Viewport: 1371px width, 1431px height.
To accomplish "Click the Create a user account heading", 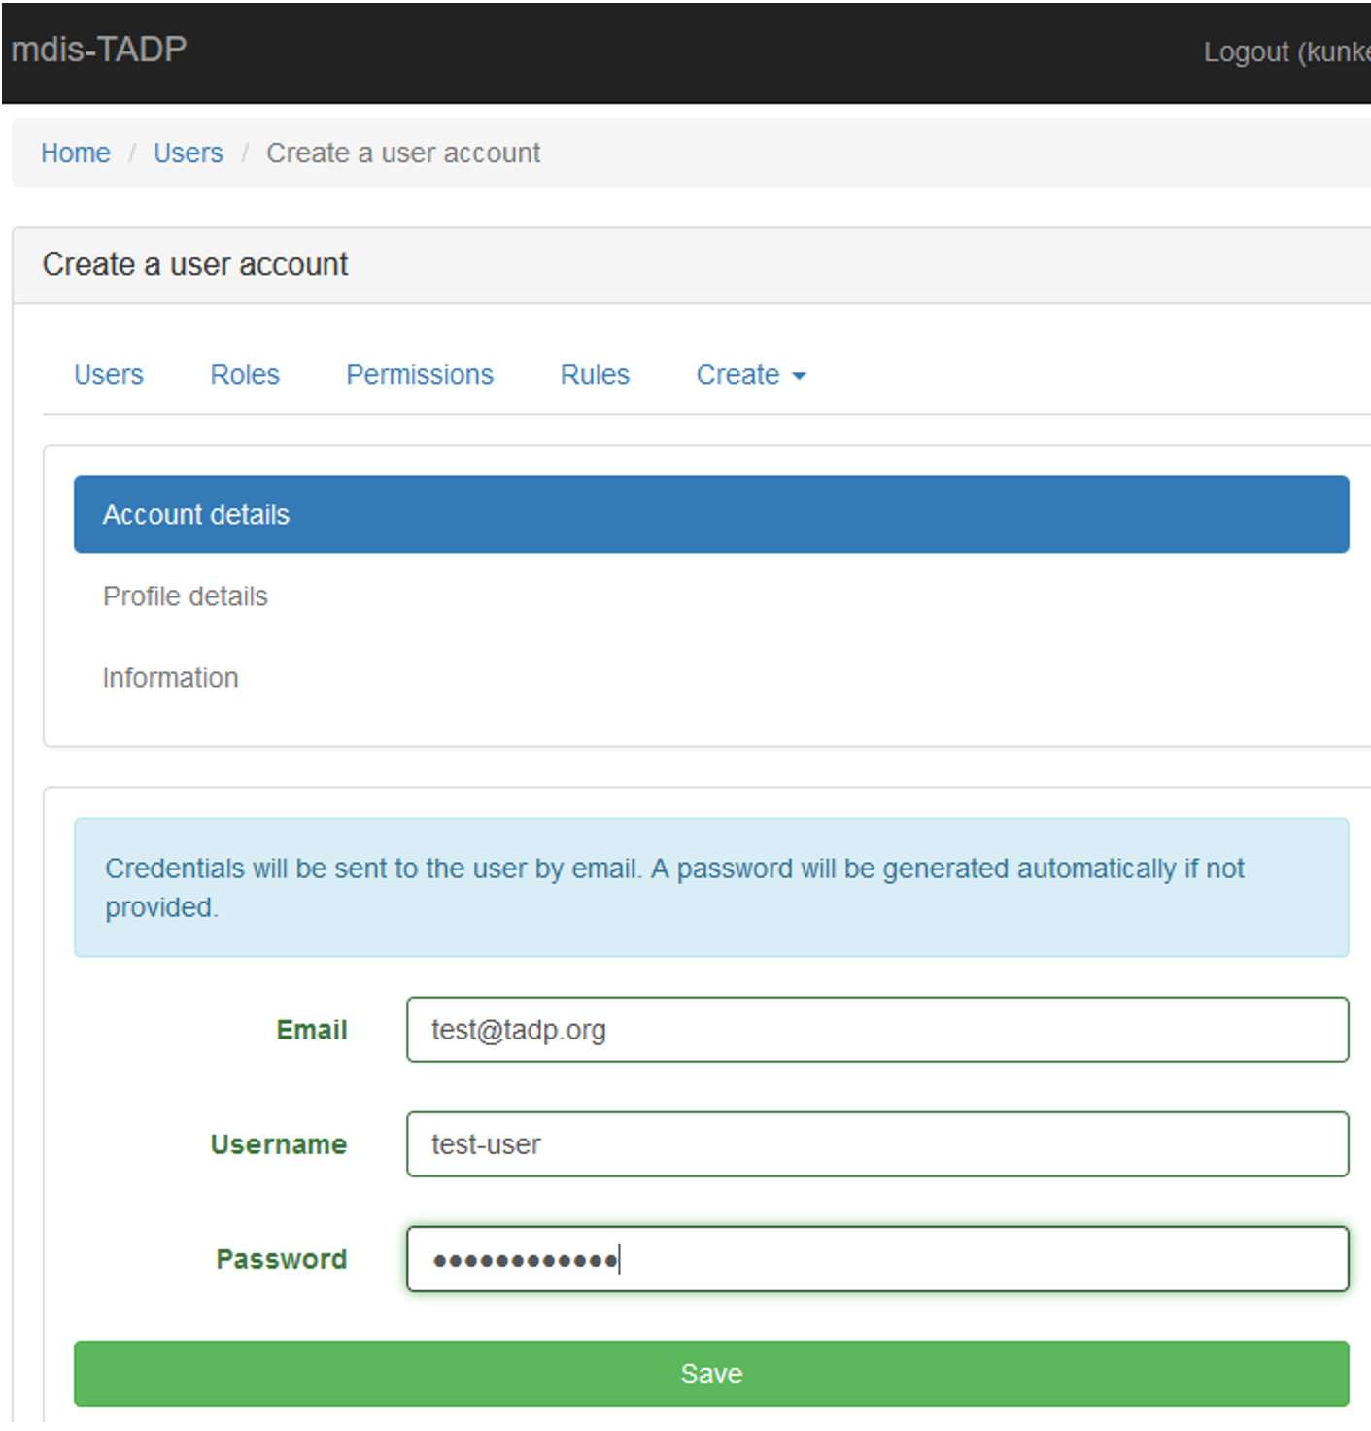I will click(x=194, y=263).
